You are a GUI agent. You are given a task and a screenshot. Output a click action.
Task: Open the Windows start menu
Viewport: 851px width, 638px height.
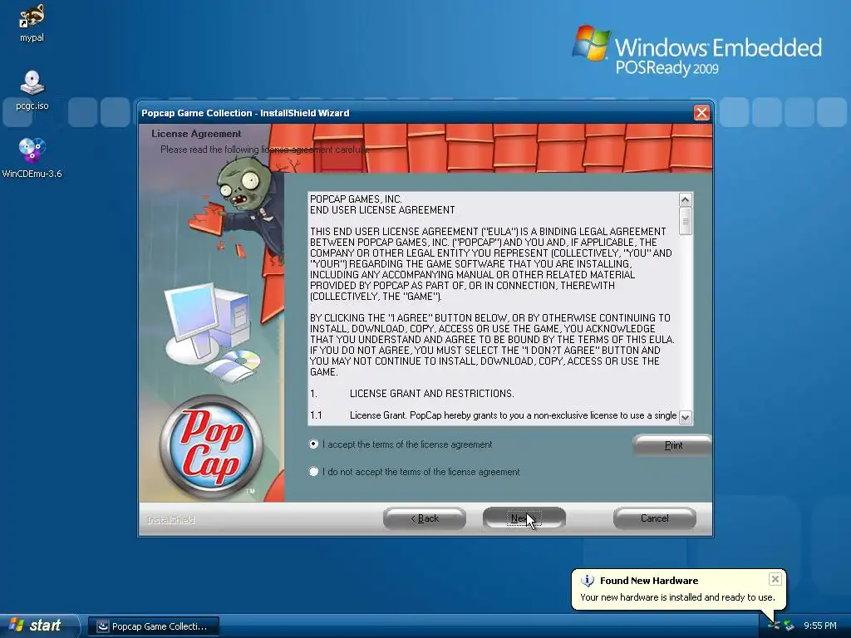pos(38,626)
